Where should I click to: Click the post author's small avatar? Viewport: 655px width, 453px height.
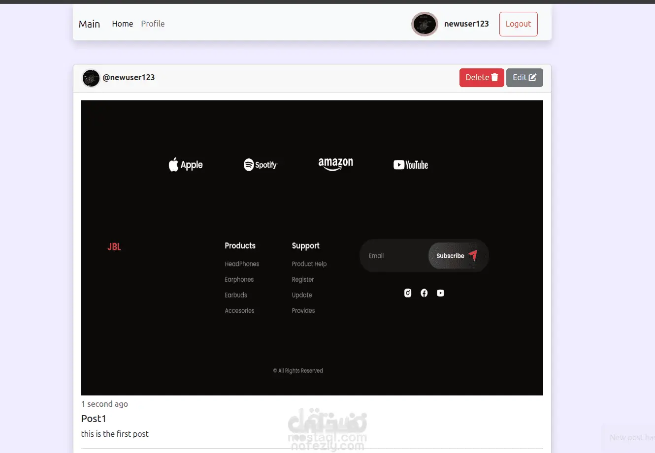[91, 78]
